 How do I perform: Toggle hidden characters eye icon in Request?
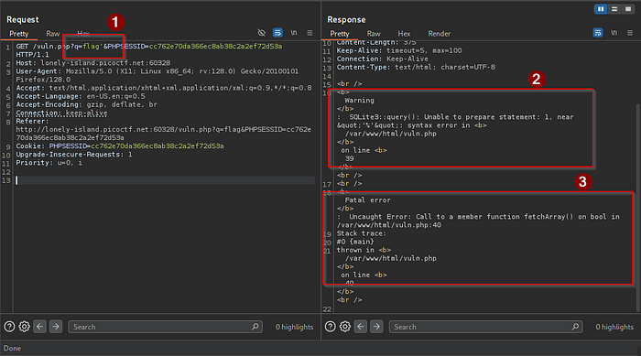pos(262,33)
